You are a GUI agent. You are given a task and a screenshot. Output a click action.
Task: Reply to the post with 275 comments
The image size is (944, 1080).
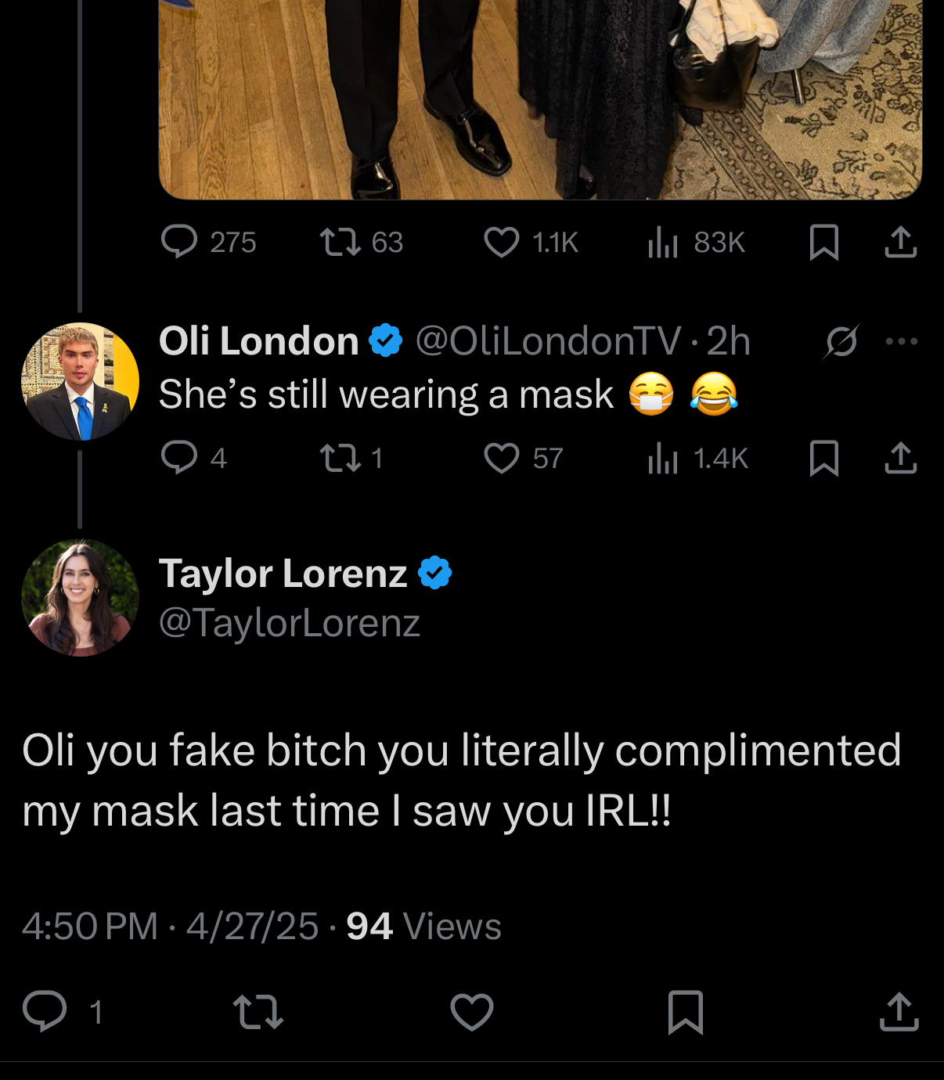point(179,242)
